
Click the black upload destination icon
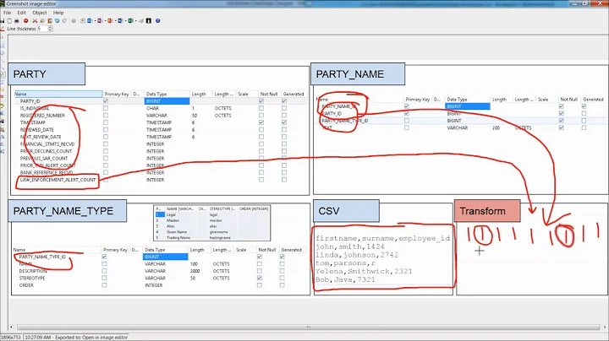(x=149, y=21)
